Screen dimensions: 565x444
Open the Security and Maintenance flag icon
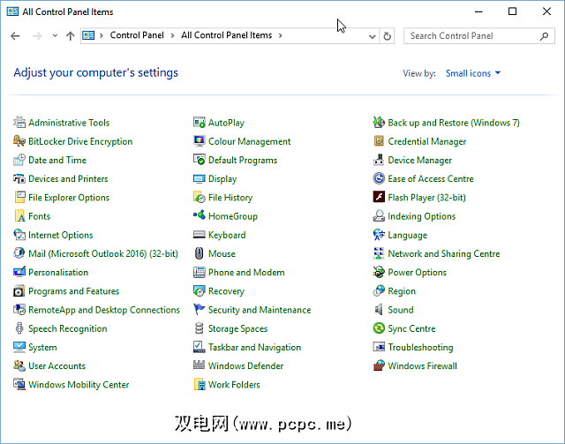click(x=200, y=310)
